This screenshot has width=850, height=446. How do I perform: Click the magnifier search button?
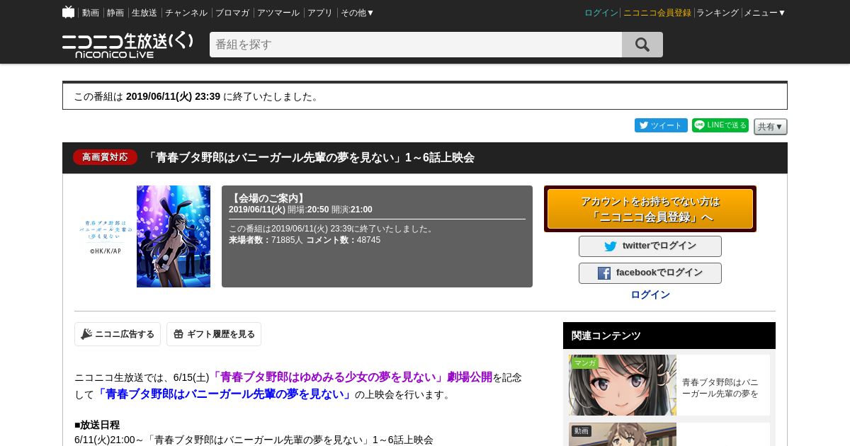pos(642,45)
